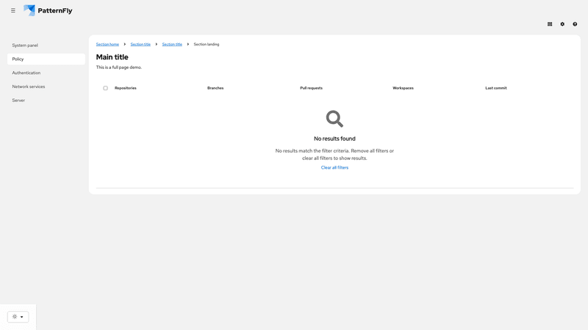
Task: Follow the second Section title breadcrumb link
Action: [x=172, y=44]
